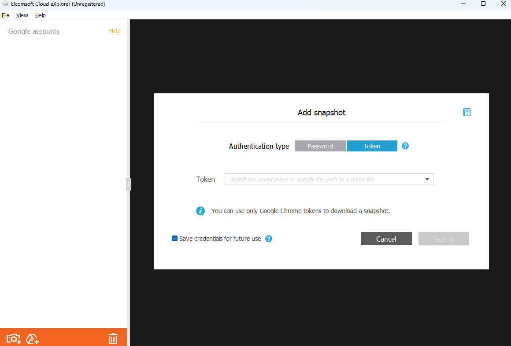This screenshot has width=511, height=346.
Task: Open the Help menu
Action: (41, 15)
